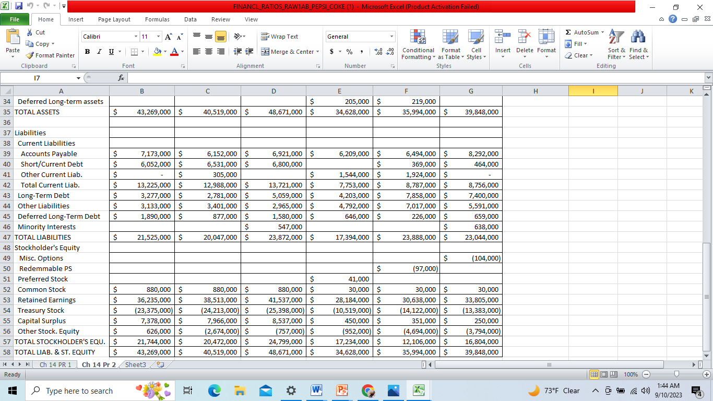713x401 pixels.
Task: Toggle bold formatting
Action: [87, 52]
